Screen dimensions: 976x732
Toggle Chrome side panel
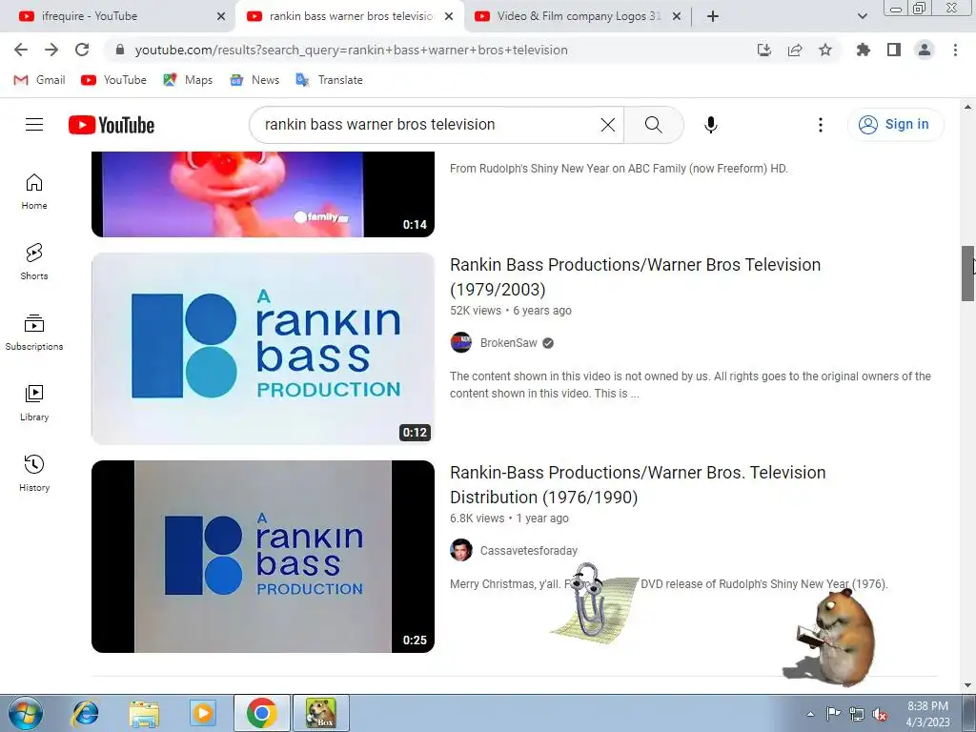[894, 50]
